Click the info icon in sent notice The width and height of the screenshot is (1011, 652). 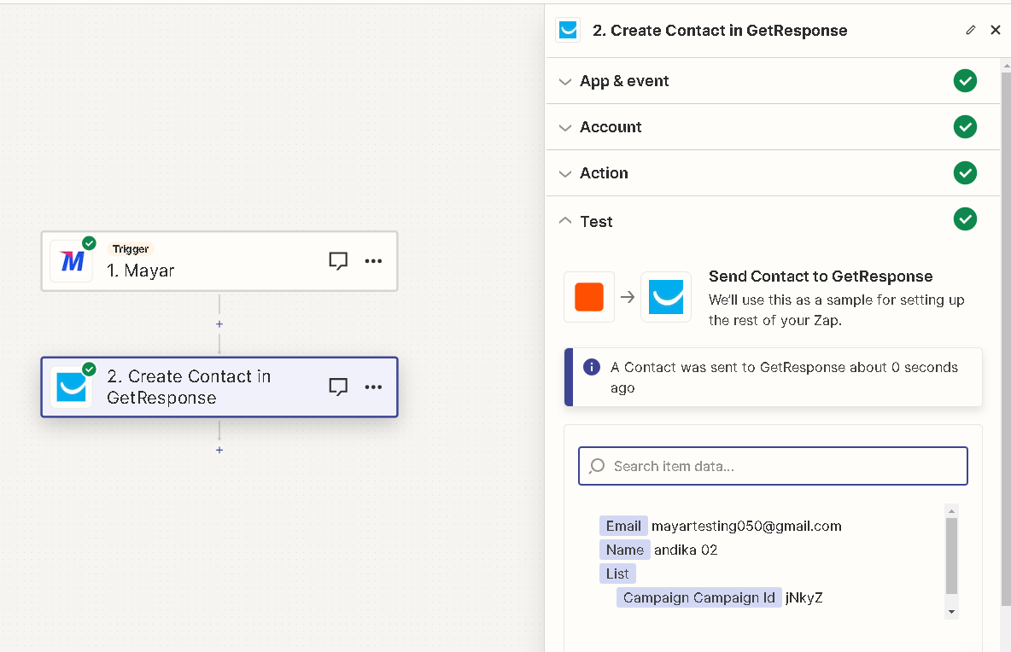point(591,367)
